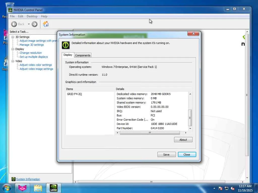
Task: Collapse the Display tree node
Action: 13,49
